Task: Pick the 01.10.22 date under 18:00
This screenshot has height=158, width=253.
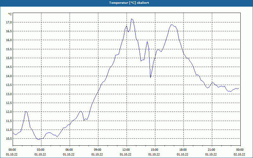Action: [x=182, y=155]
